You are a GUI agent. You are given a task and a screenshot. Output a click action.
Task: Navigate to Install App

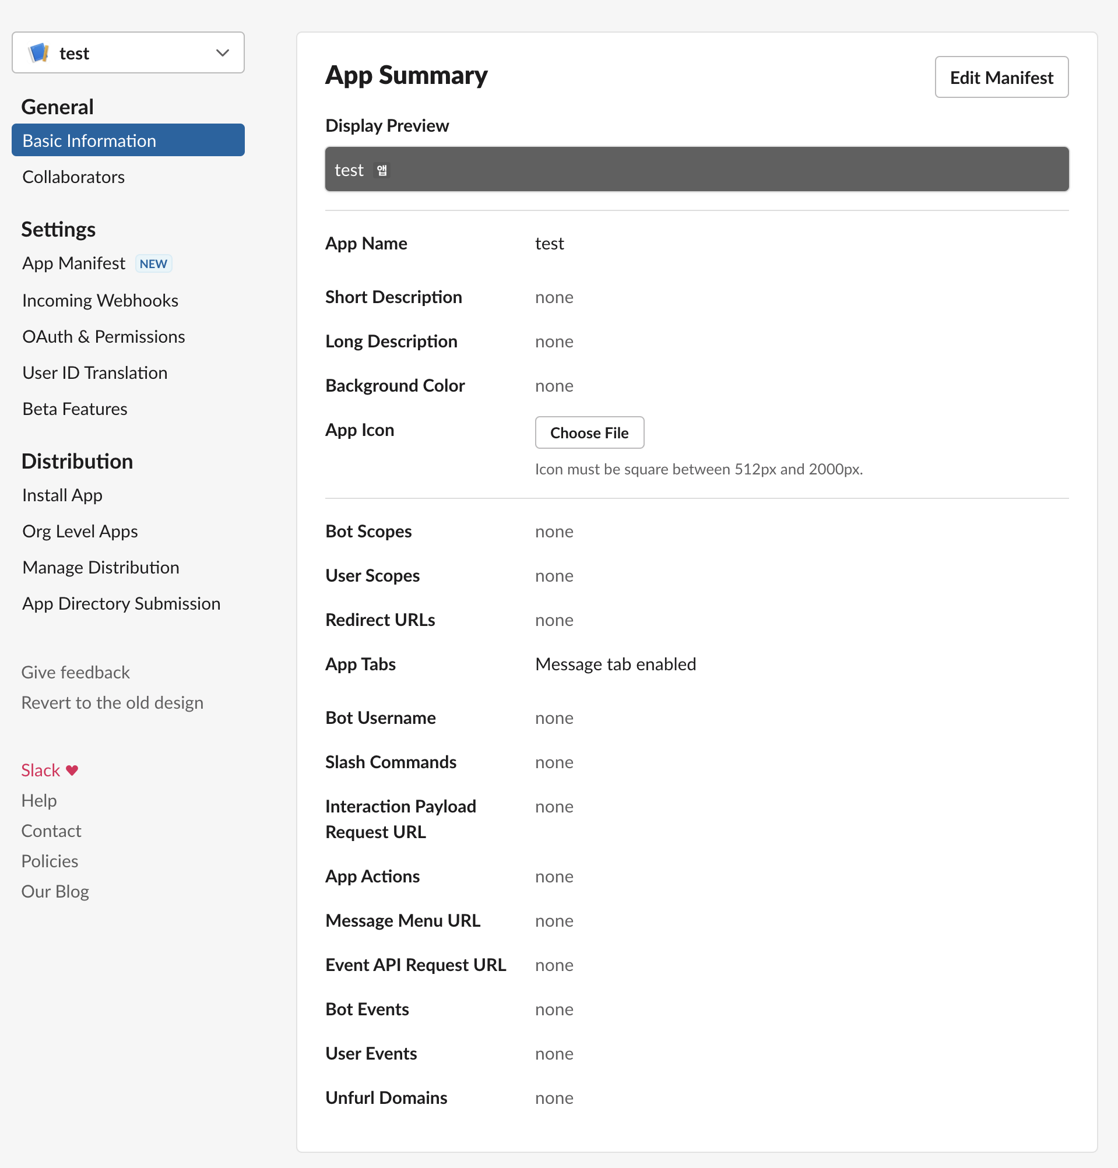point(62,495)
